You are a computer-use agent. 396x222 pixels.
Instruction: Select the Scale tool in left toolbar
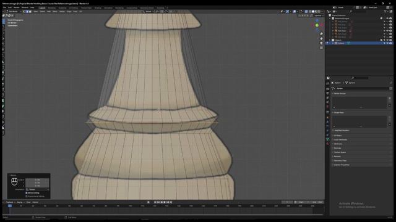pyautogui.click(x=4, y=44)
